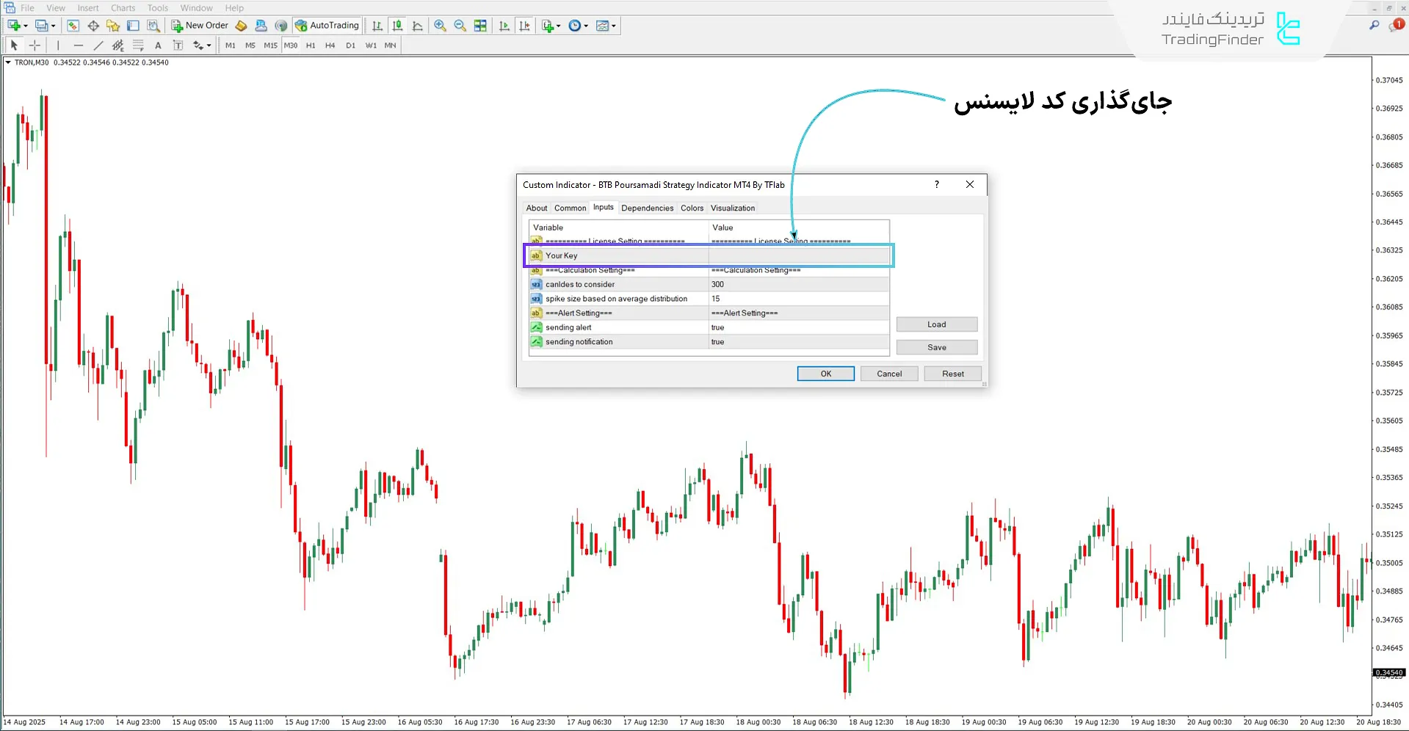Select the H4 timeframe
The image size is (1409, 731).
[330, 45]
